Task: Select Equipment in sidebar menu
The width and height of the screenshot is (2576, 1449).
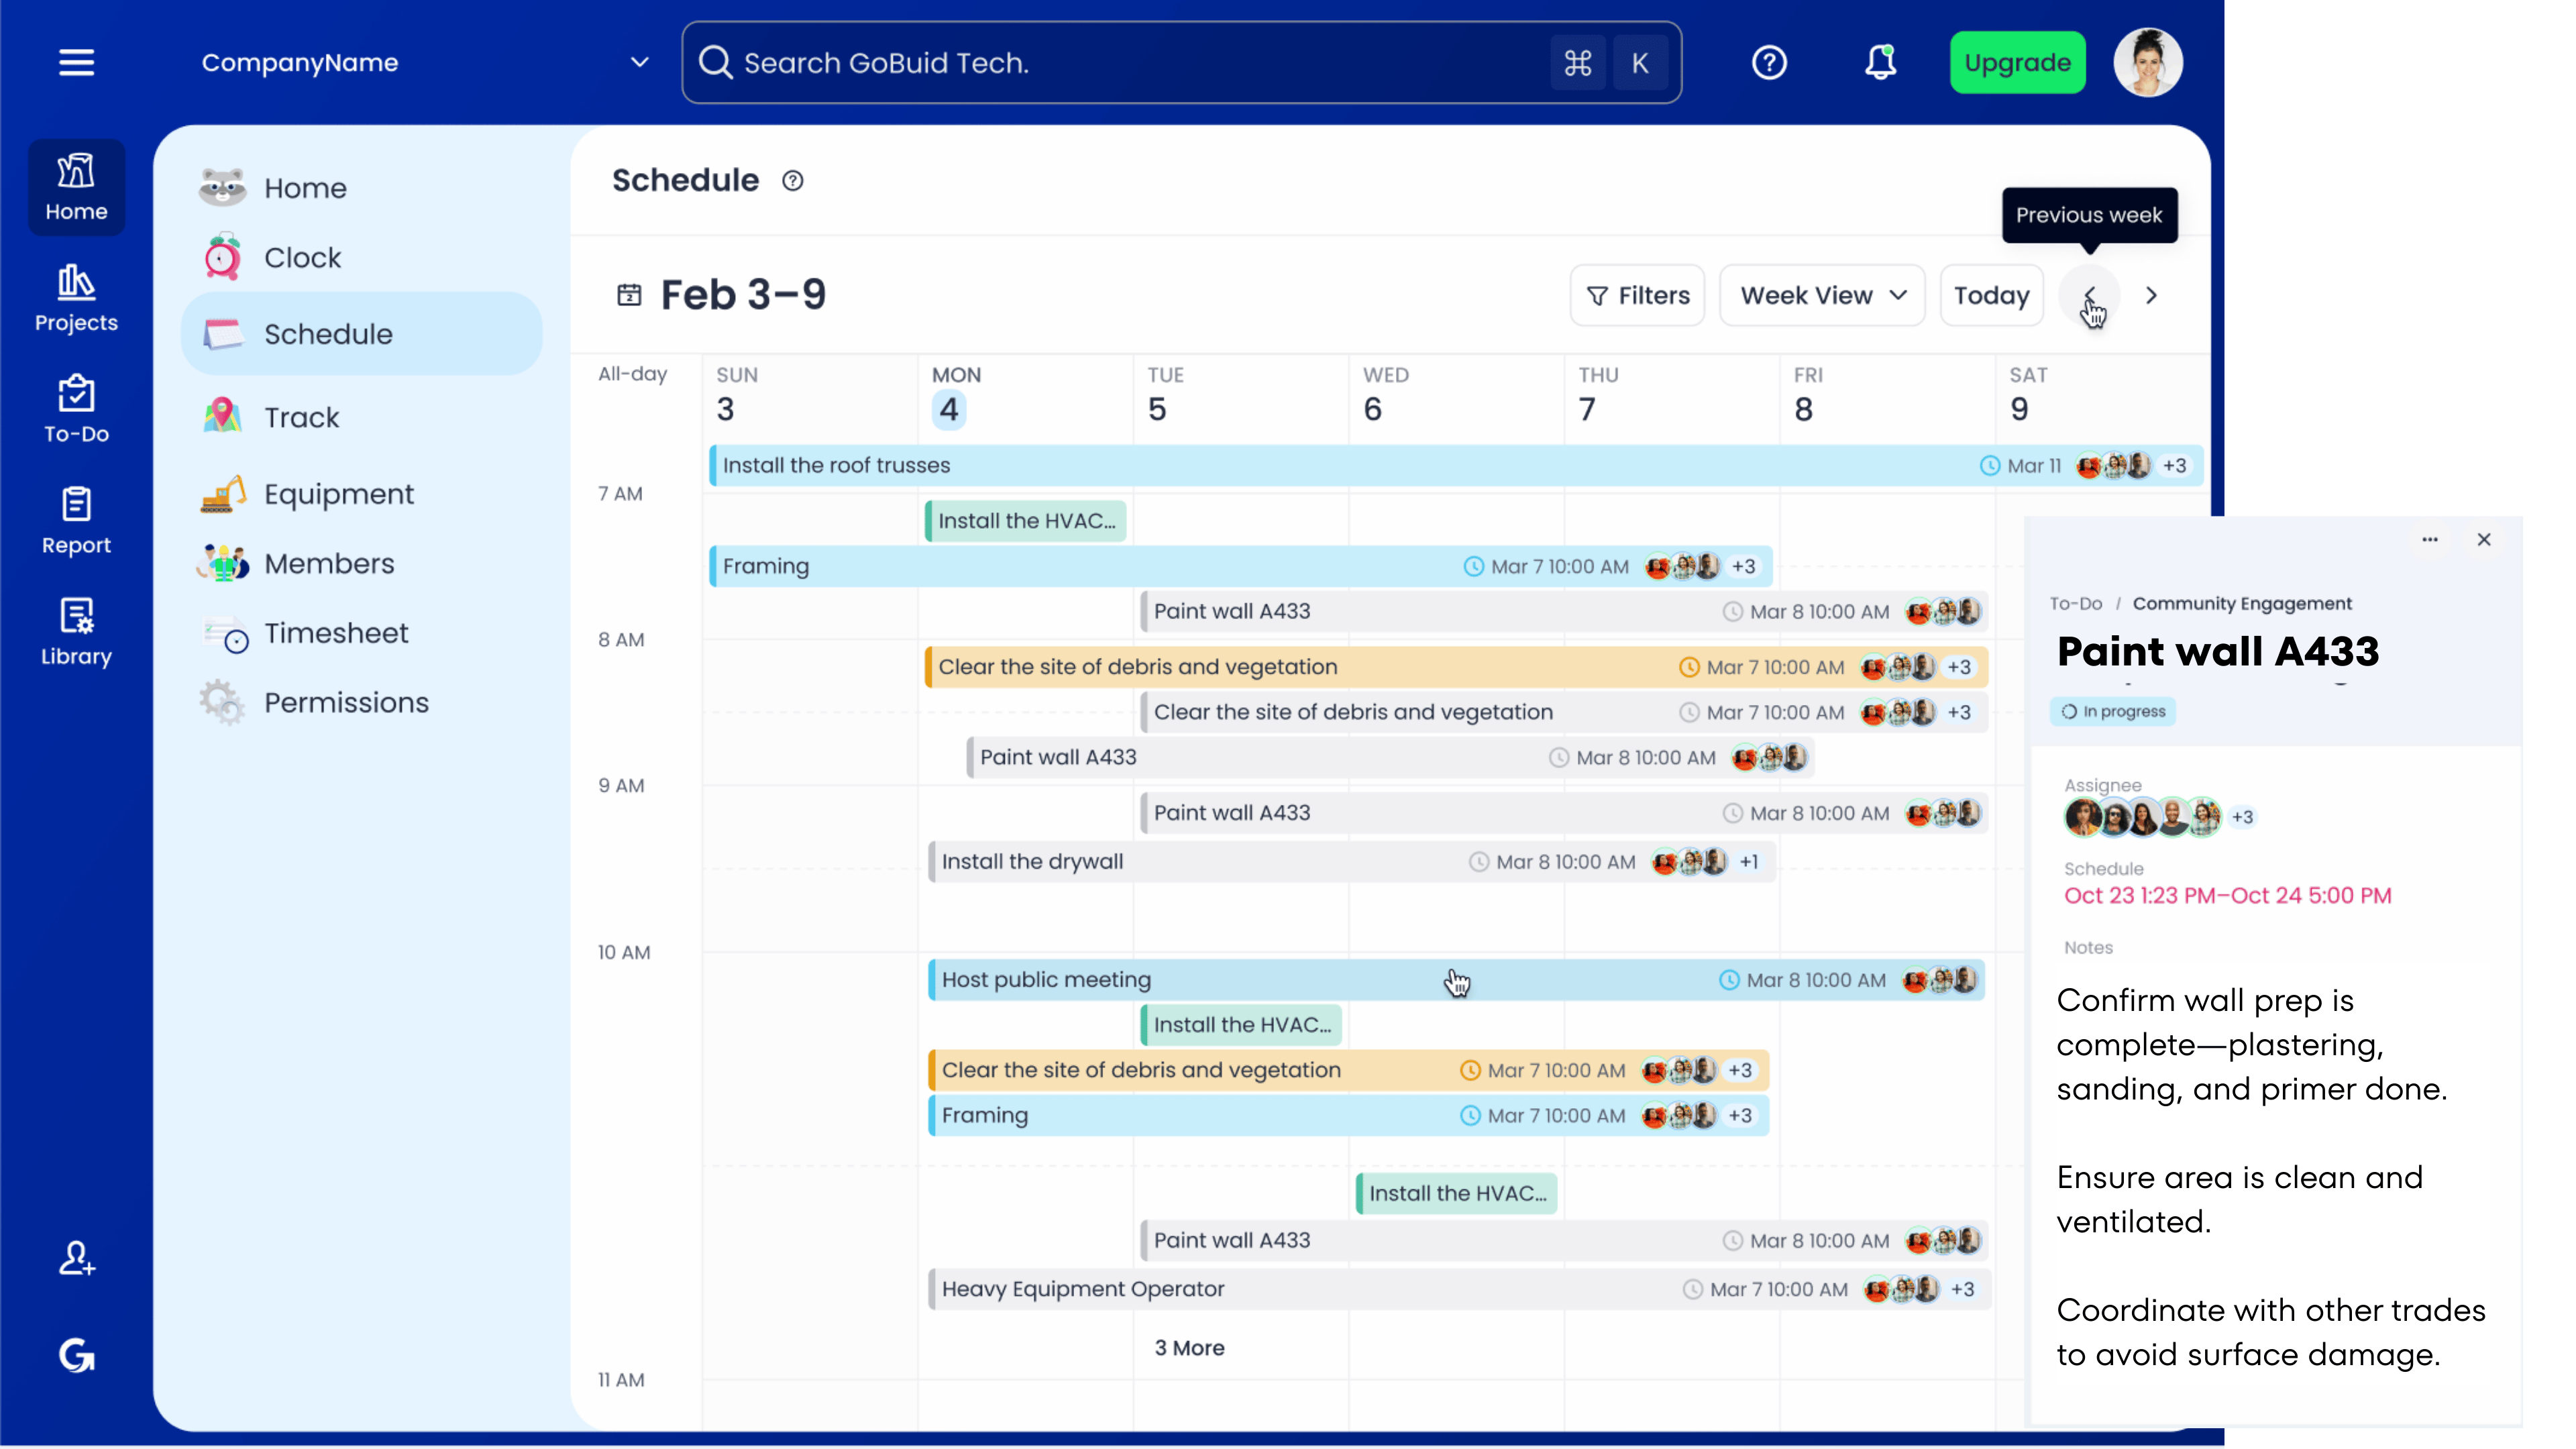Action: pos(338,494)
